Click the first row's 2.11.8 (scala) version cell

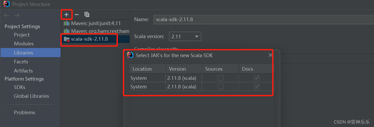pos(184,78)
